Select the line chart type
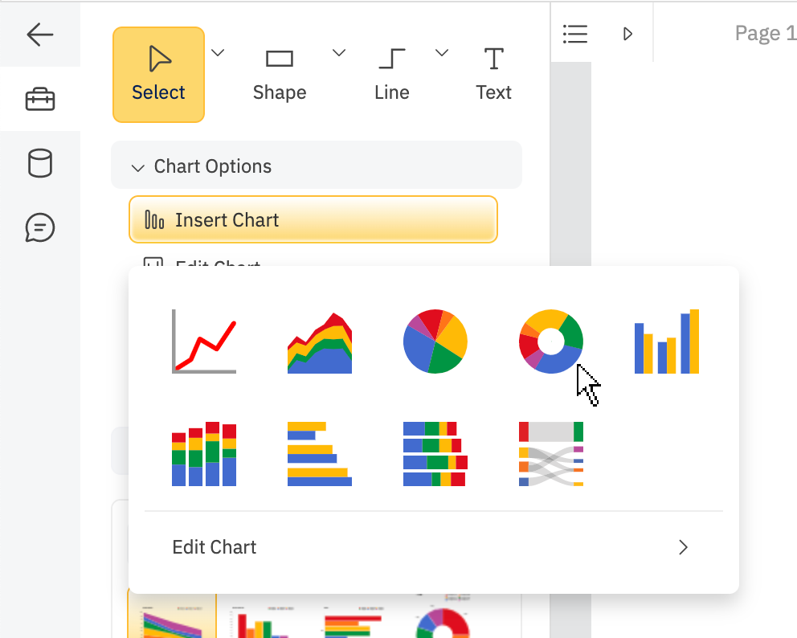 205,341
